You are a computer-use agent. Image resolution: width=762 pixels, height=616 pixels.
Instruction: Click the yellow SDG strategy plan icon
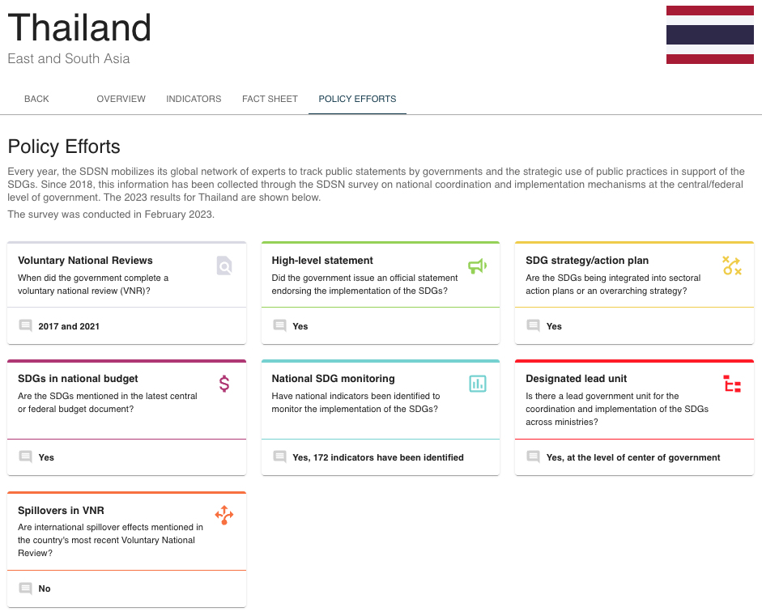click(x=731, y=266)
